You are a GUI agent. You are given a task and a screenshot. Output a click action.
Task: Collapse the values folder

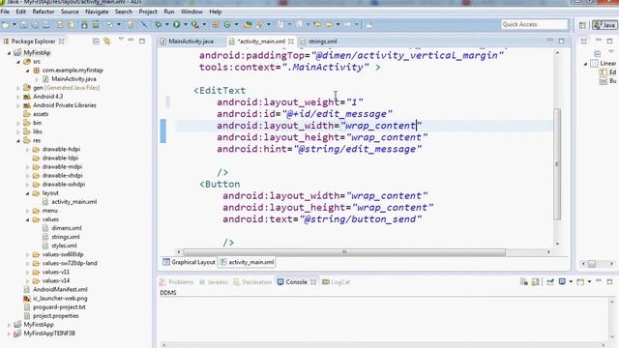tap(28, 219)
